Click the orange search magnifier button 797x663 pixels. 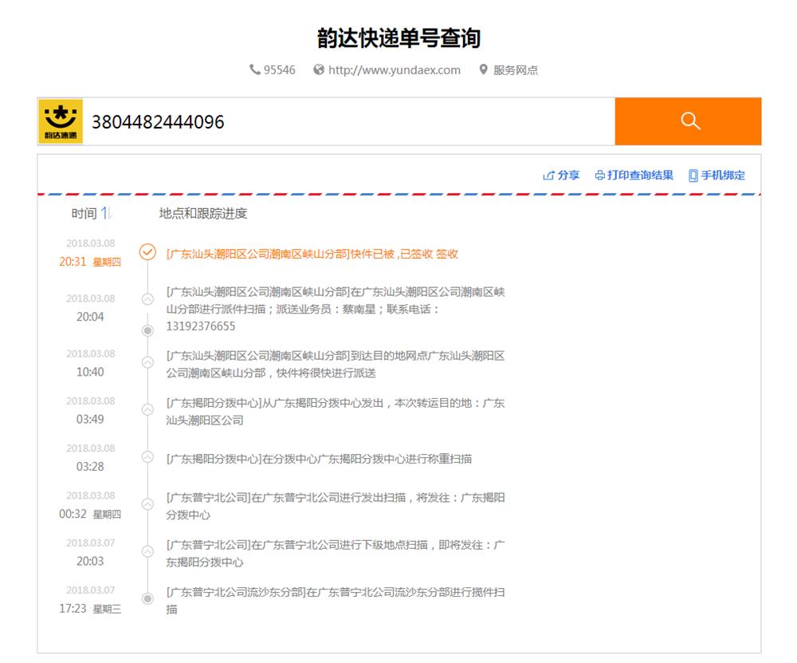coord(688,121)
